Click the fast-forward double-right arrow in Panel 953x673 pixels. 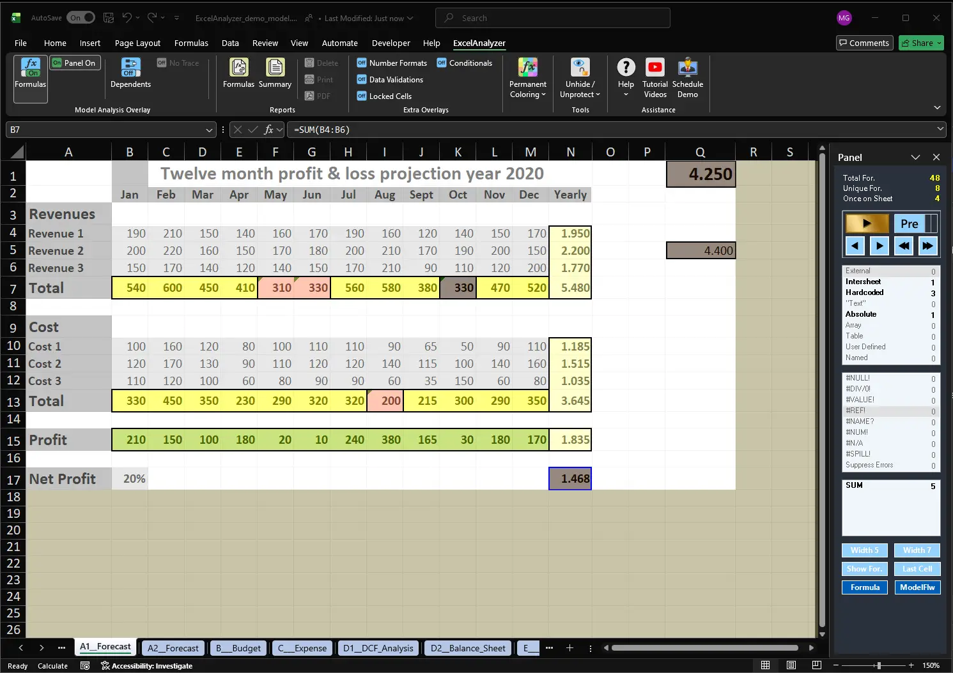pos(928,245)
